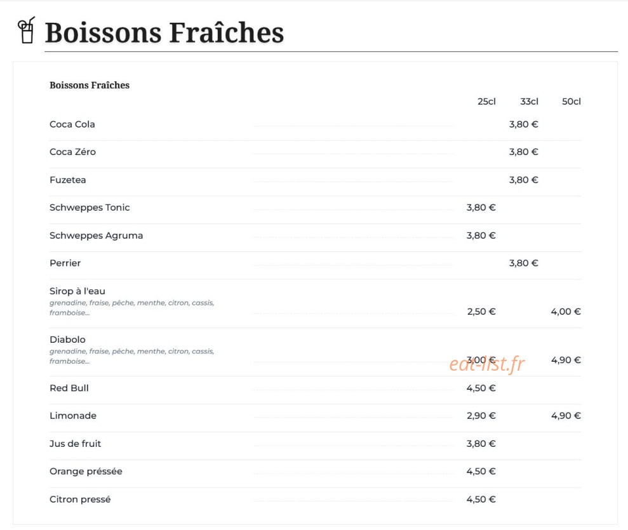Select the 25cl column header
Image resolution: width=628 pixels, height=530 pixels.
point(486,102)
